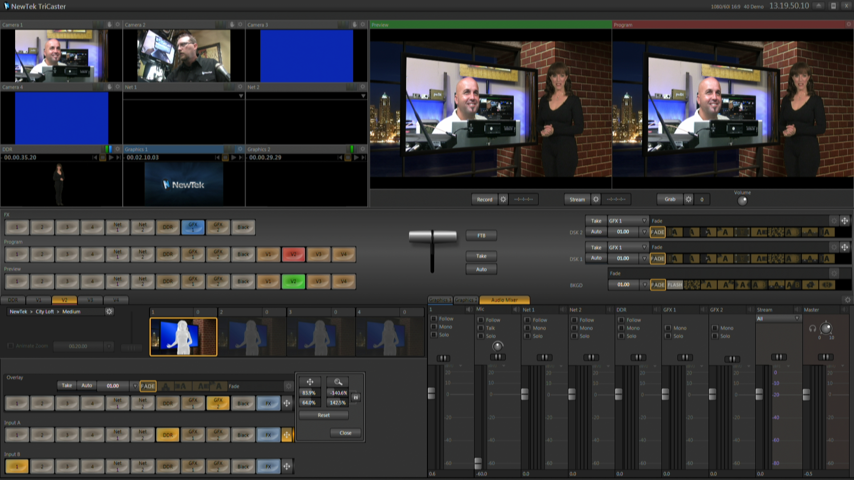Click the Master fader handle
Viewport: 854px width, 480px height.
(x=806, y=394)
